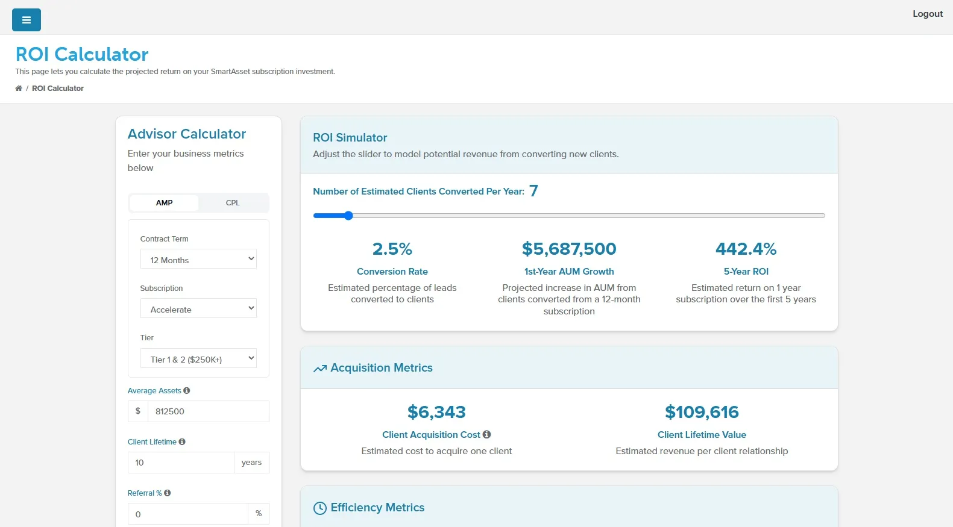
Task: Open the Tier dropdown
Action: click(x=198, y=358)
